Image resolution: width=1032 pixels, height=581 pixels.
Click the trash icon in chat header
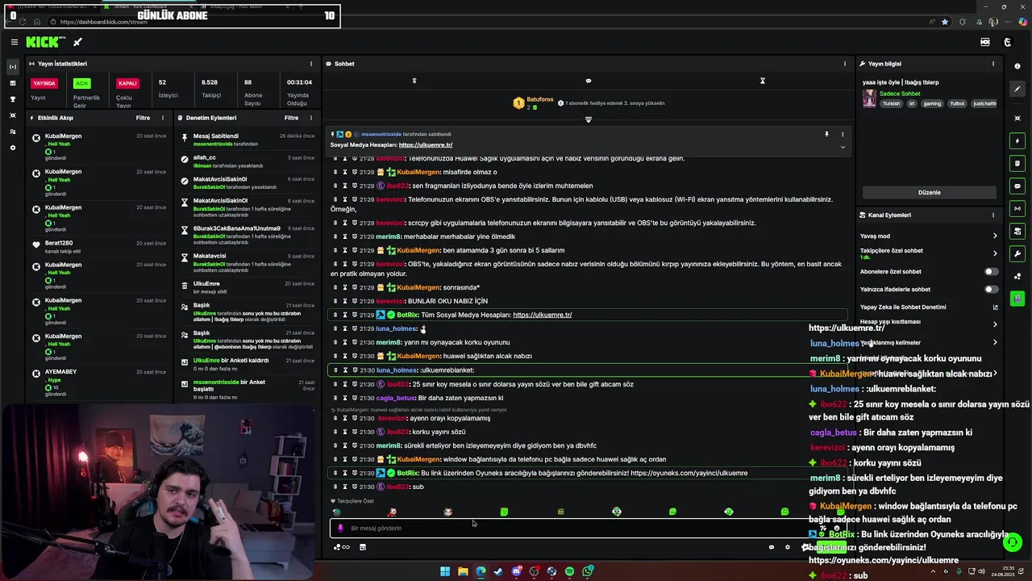click(x=414, y=81)
